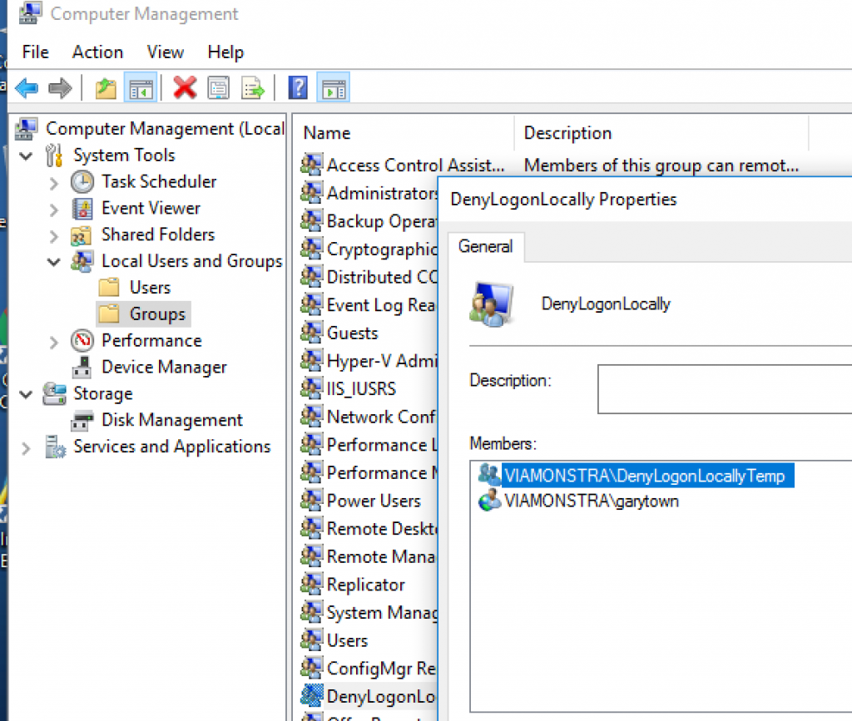
Task: Toggle the Show/Hide Action Pane icon
Action: pos(333,87)
